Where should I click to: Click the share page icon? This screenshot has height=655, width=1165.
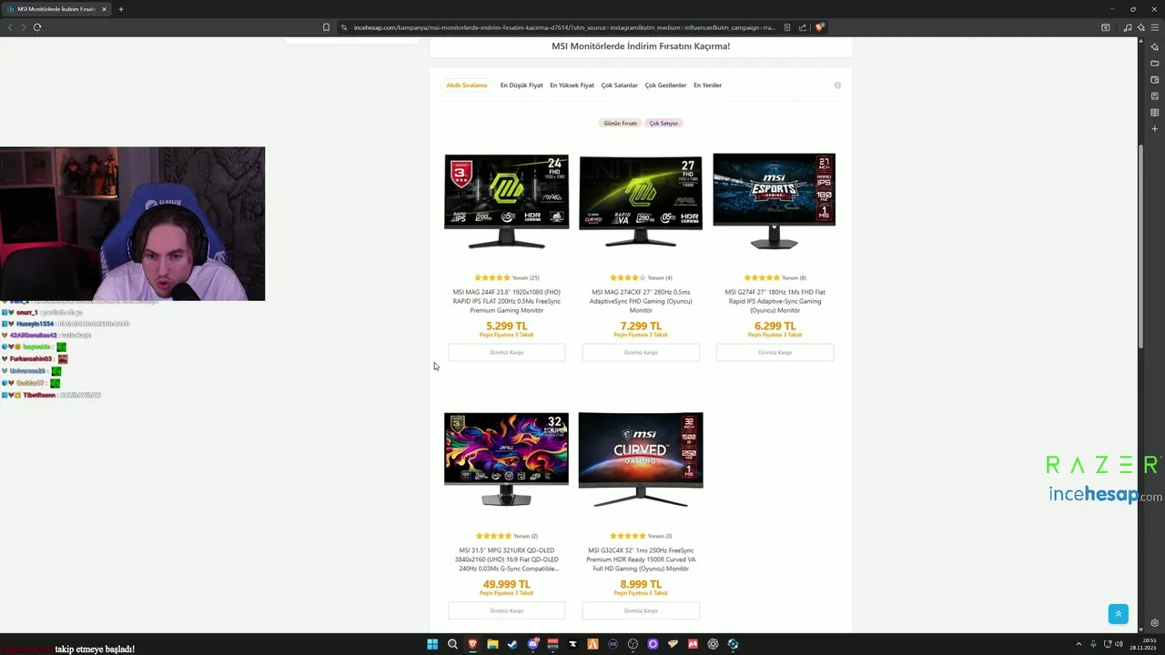[x=803, y=27]
